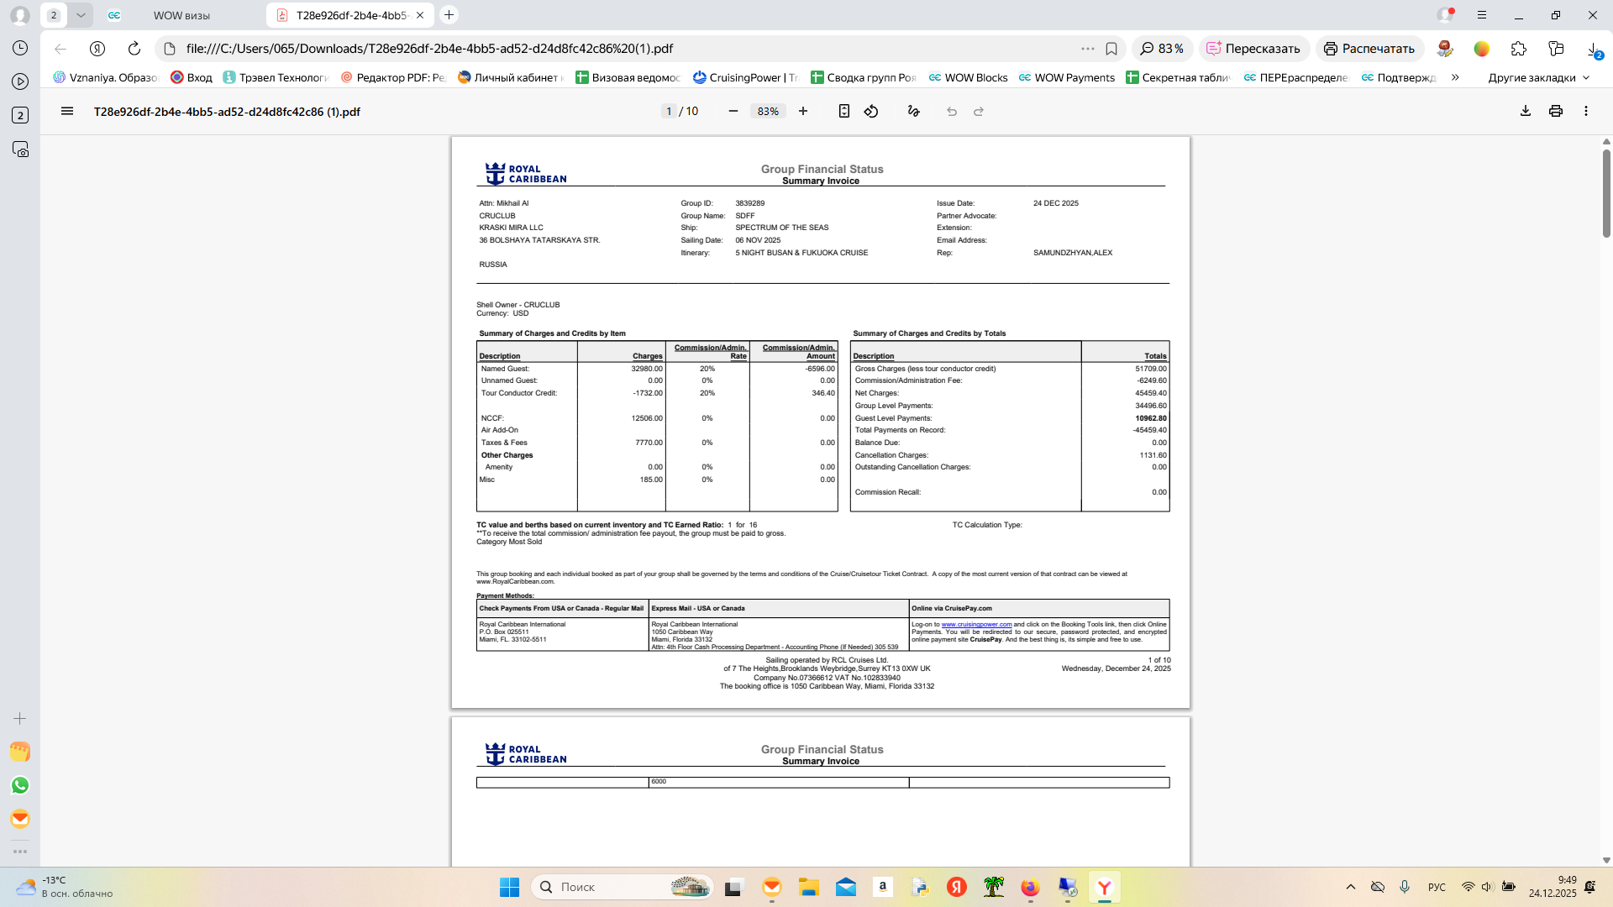Viewport: 1613px width, 907px height.
Task: Click the PDF zoom in plus button
Action: (x=803, y=111)
